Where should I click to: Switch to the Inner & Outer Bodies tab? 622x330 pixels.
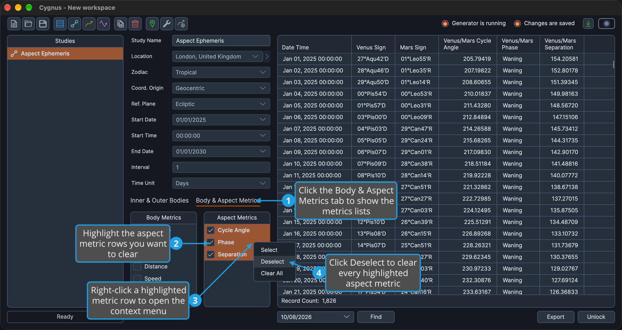159,200
